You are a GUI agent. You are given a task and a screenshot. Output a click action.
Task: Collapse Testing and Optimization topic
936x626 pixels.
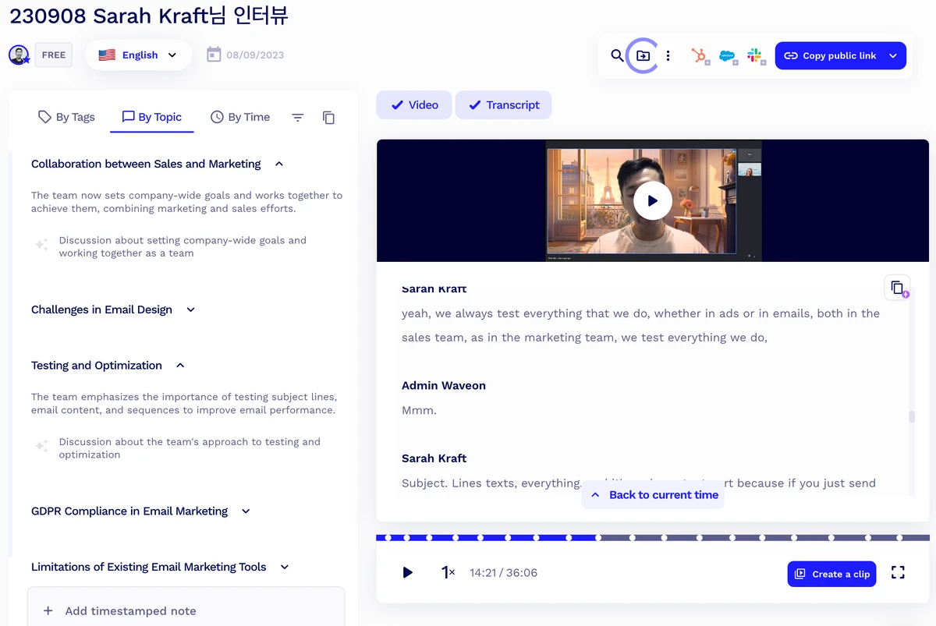click(x=180, y=365)
